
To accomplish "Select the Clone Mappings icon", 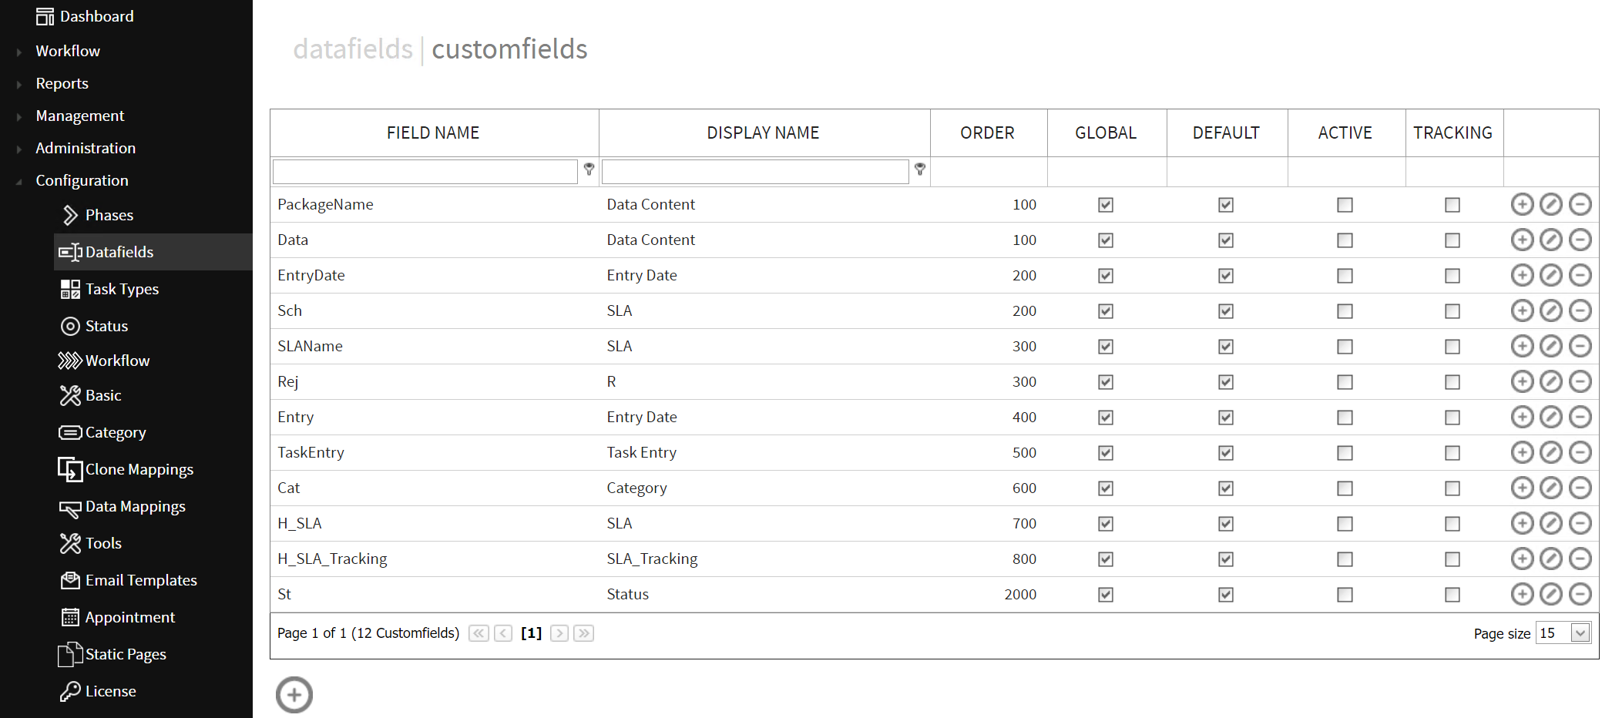I will (70, 469).
